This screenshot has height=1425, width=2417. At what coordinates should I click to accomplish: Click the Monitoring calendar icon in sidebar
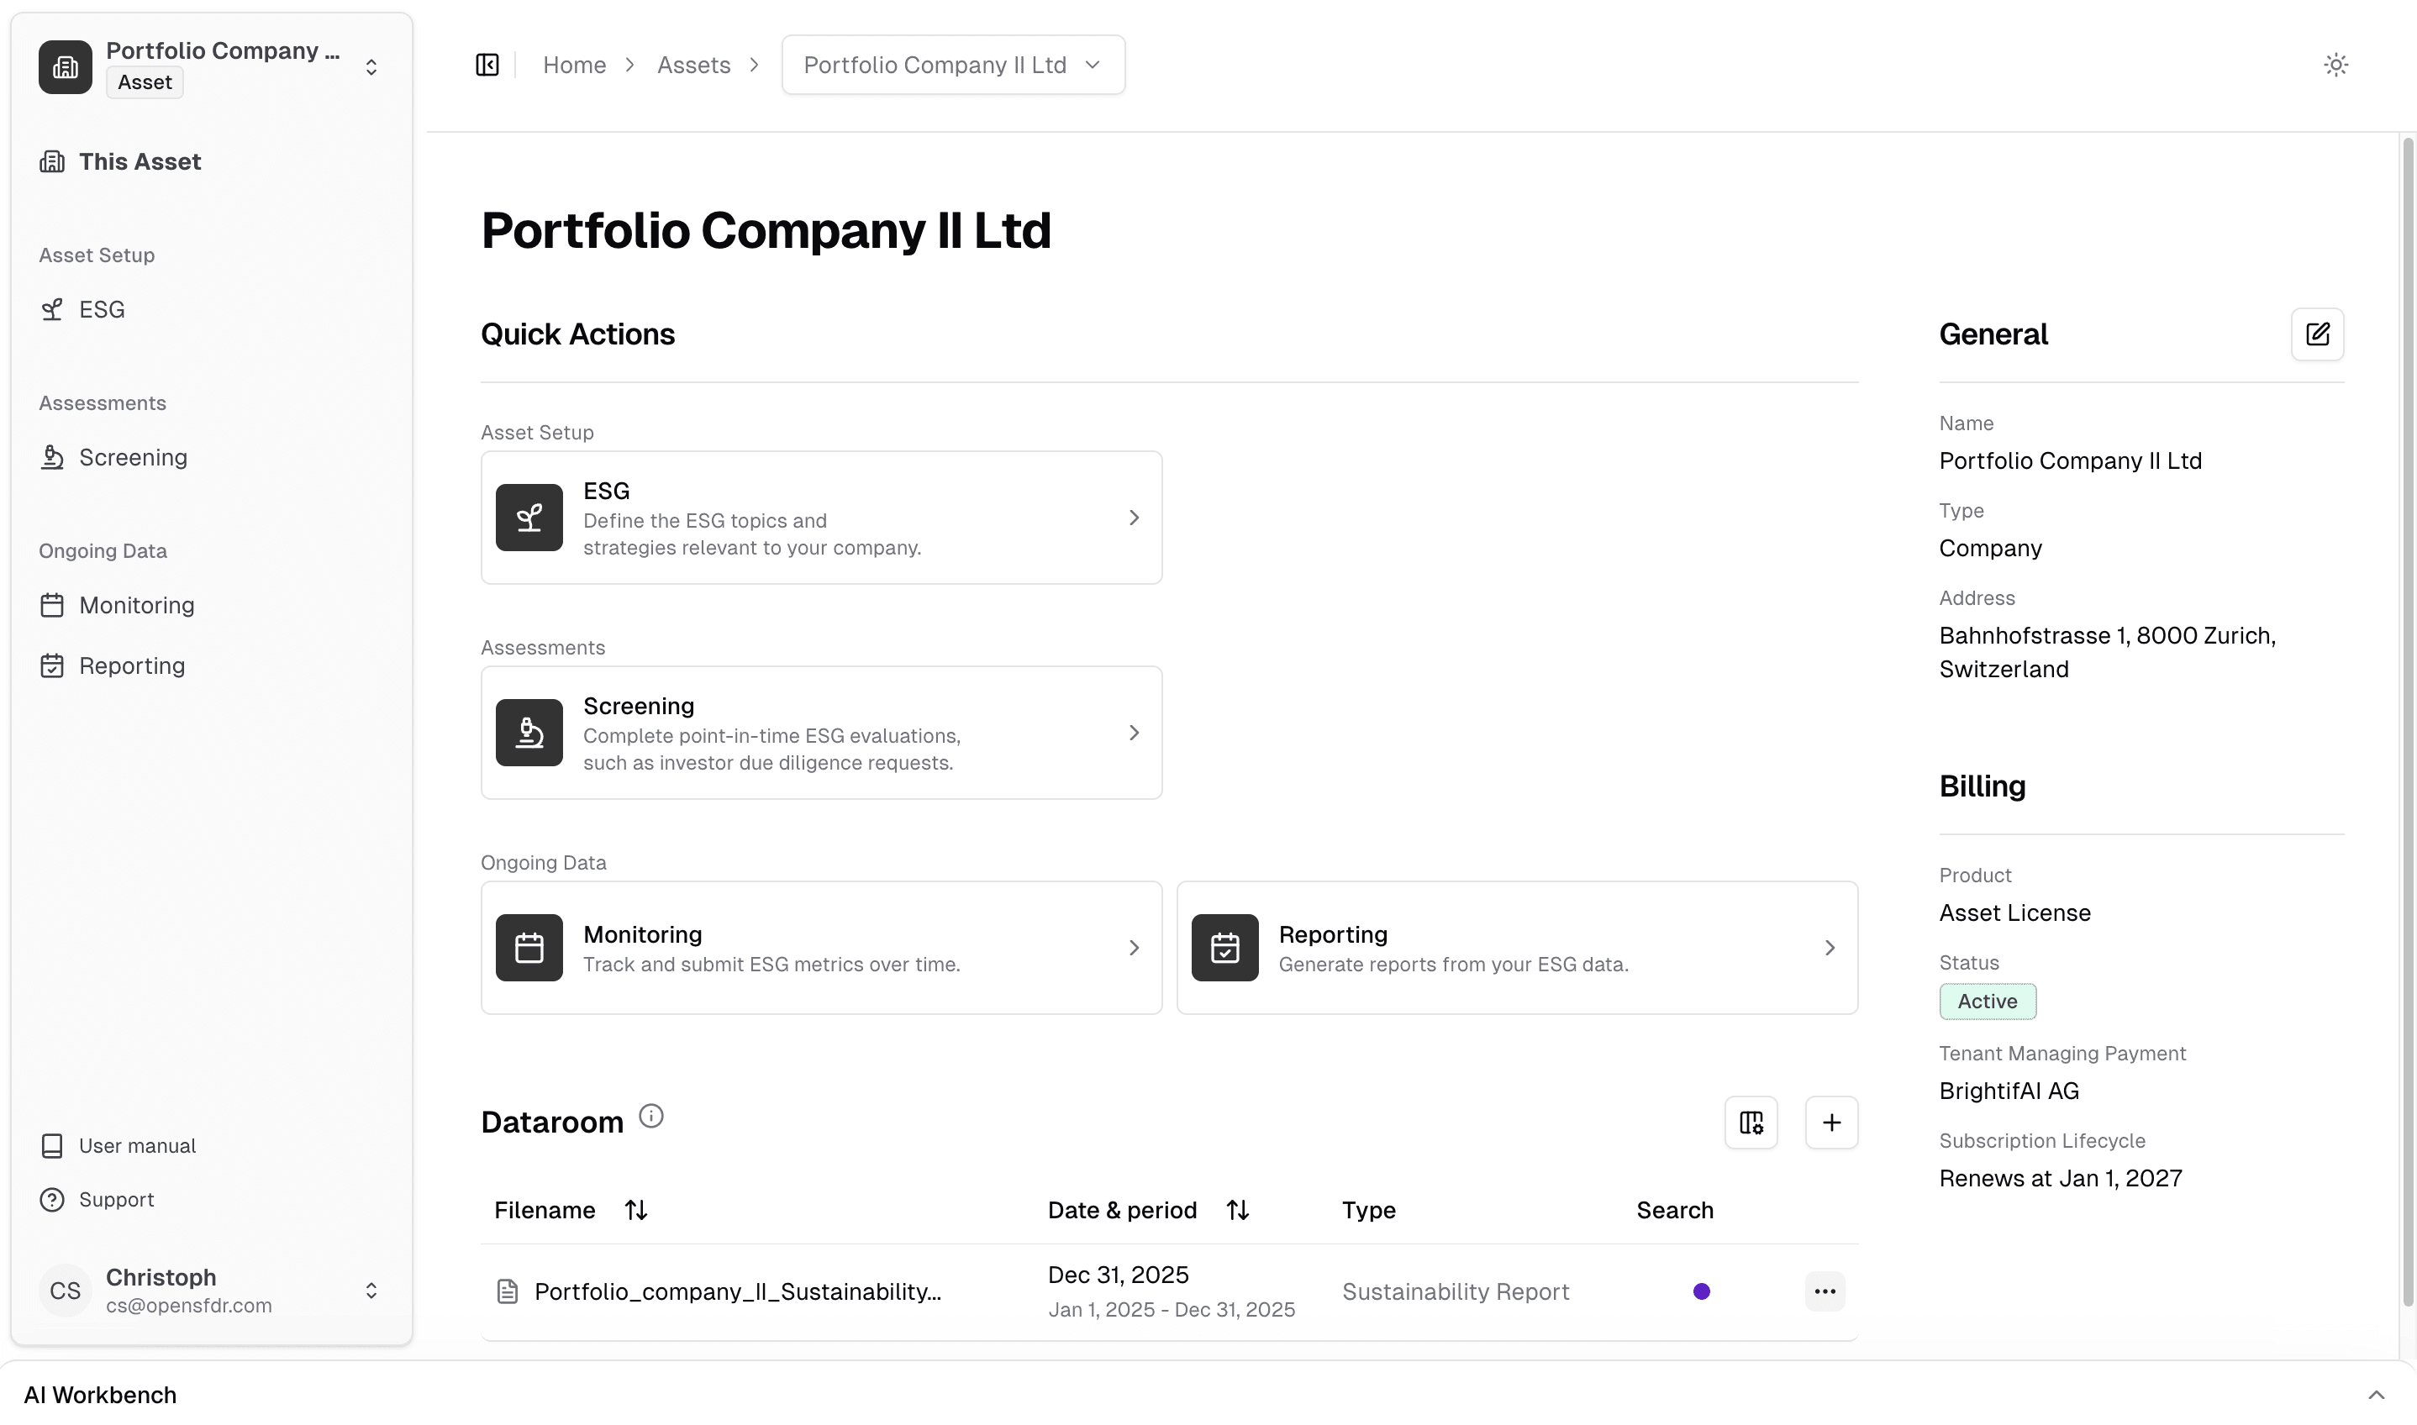[x=53, y=605]
